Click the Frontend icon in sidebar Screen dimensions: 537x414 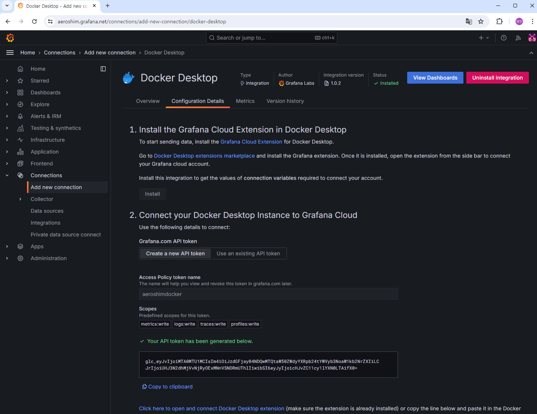(x=20, y=164)
